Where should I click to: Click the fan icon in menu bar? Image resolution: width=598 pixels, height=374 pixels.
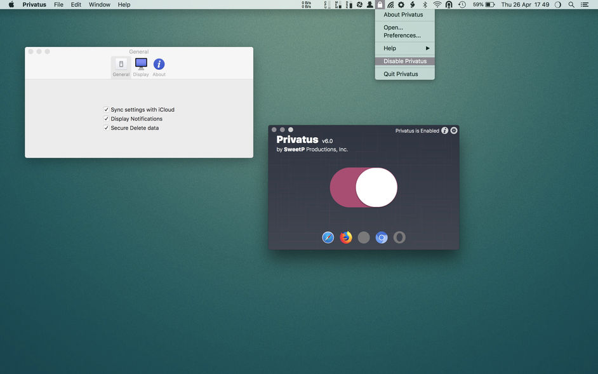[x=359, y=4]
